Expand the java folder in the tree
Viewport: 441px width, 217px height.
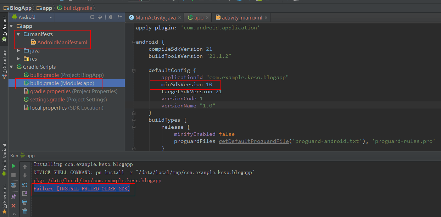pos(18,51)
